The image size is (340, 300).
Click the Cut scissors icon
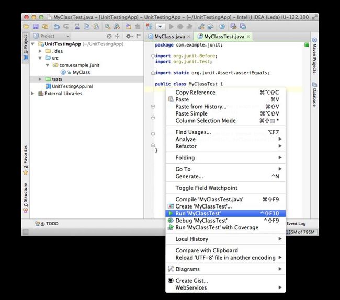[x=77, y=27]
